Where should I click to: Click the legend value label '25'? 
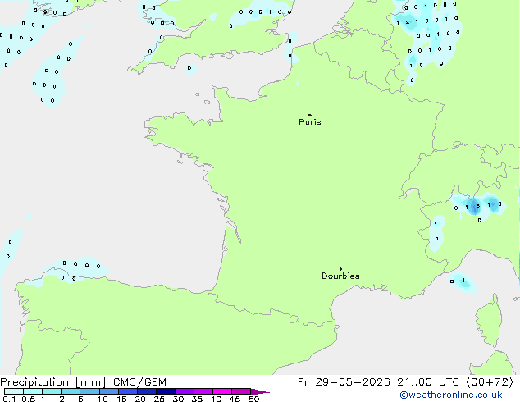click(x=159, y=399)
